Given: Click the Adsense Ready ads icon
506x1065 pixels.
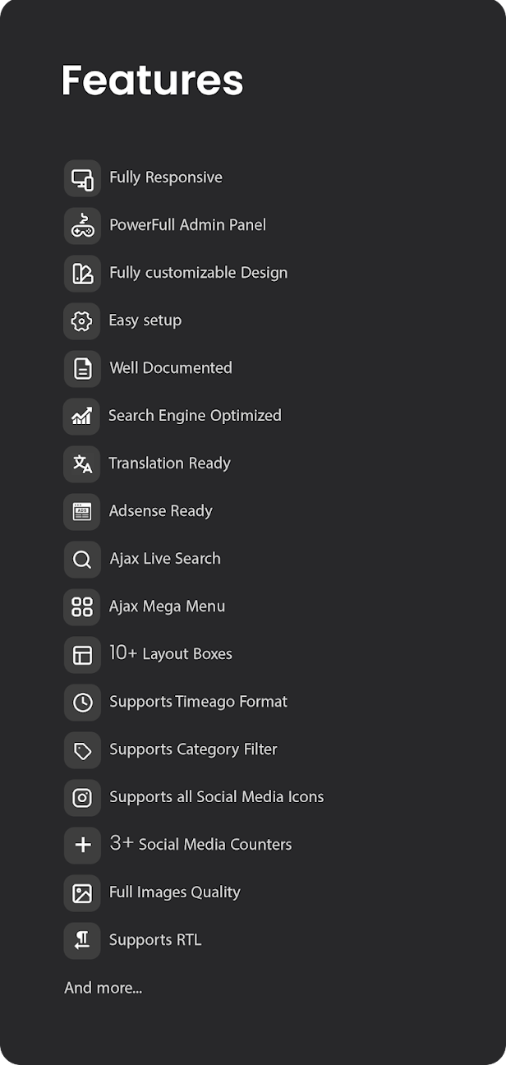Looking at the screenshot, I should tap(82, 512).
